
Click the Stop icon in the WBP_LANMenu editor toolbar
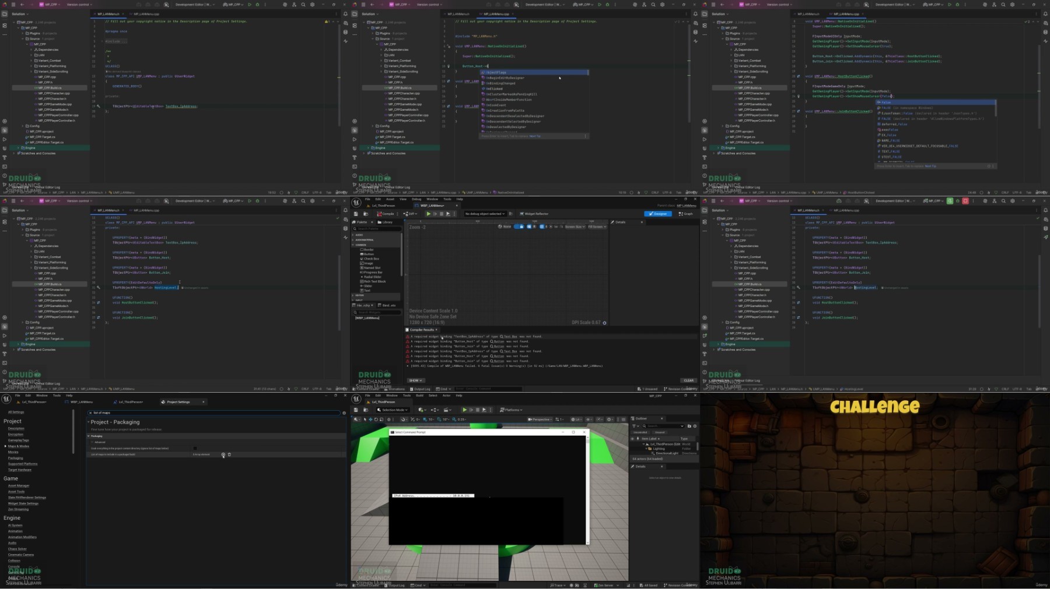(441, 214)
